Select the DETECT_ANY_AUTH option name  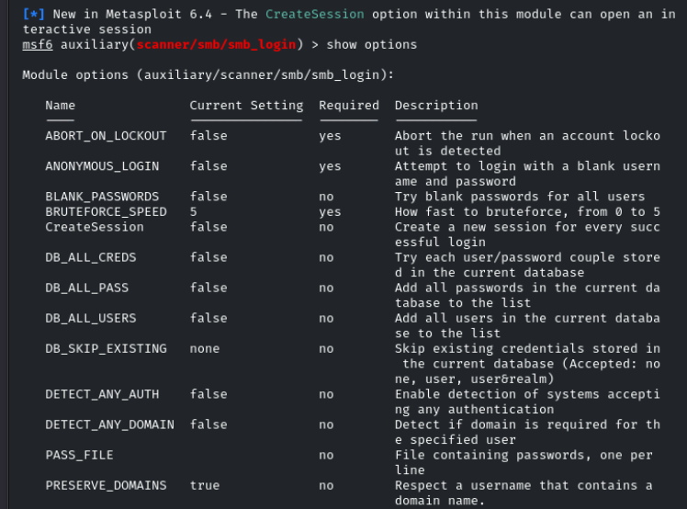tap(102, 394)
